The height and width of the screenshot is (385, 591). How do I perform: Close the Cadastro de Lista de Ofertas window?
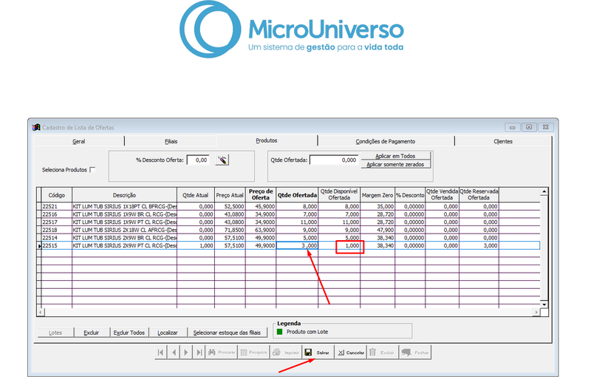point(545,127)
